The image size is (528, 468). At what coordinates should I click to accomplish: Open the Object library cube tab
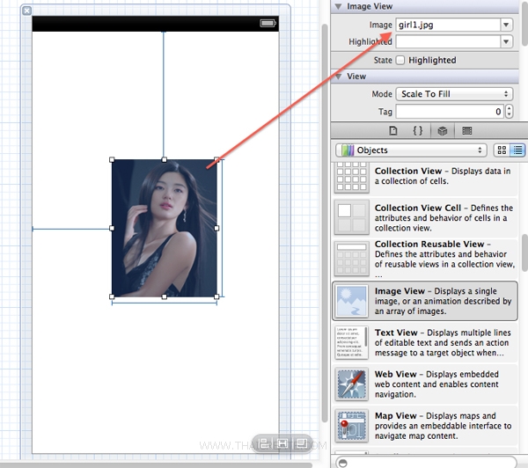(x=442, y=131)
